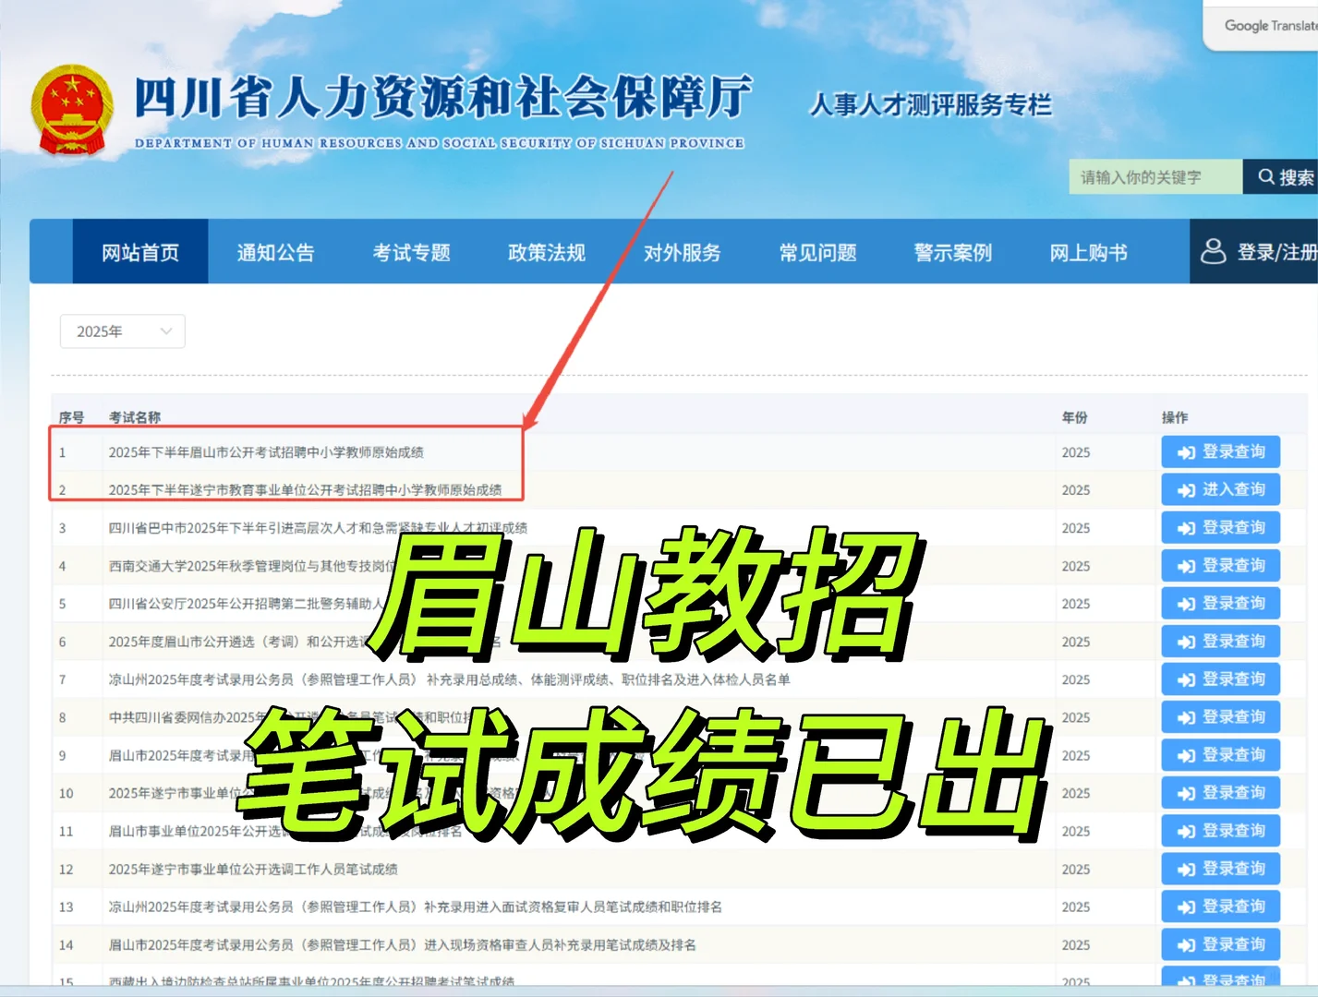Switch to the 通知公告 tab
Viewport: 1318px width, 997px height.
point(275,252)
